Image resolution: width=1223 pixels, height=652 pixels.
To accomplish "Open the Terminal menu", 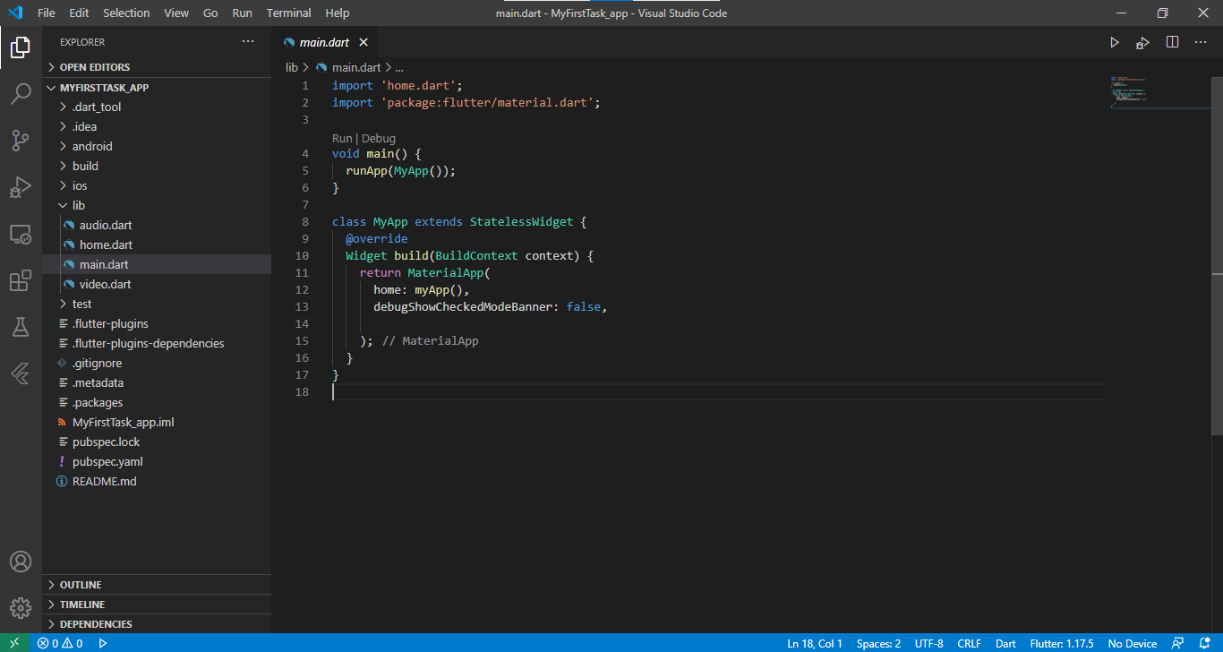I will coord(288,13).
